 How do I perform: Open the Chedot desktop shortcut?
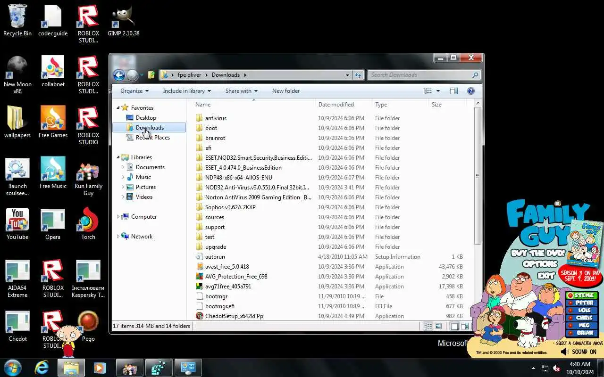point(17,326)
